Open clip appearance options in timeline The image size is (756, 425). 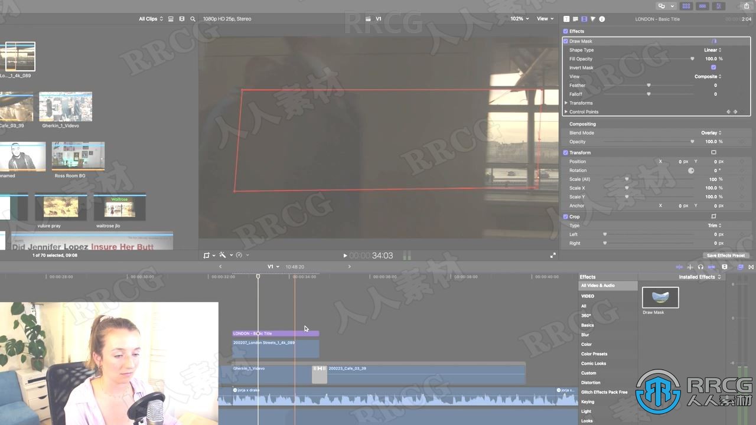click(725, 267)
